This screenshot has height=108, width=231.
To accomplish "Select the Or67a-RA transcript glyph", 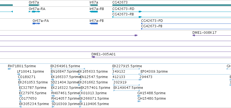I will coord(34,12).
